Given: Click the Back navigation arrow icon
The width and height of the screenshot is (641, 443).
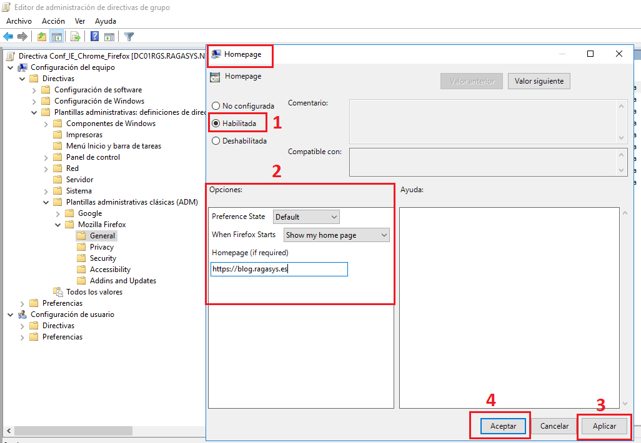Looking at the screenshot, I should click(8, 36).
